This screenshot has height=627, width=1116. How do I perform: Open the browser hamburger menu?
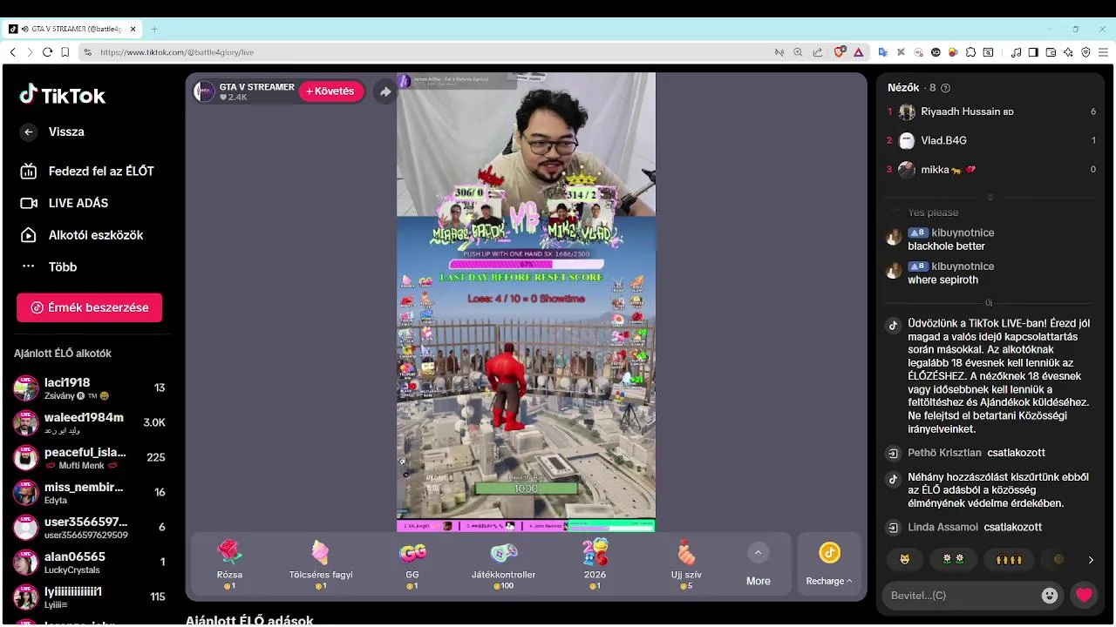[x=1102, y=52]
